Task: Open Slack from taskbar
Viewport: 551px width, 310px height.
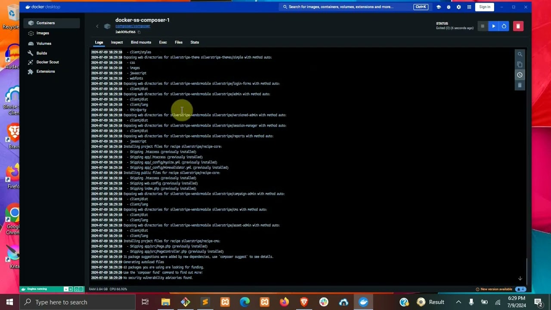Action: 324,302
